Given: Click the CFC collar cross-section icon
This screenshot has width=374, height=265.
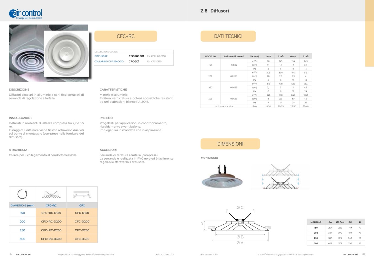Looking at the screenshot, I should click(x=82, y=194).
